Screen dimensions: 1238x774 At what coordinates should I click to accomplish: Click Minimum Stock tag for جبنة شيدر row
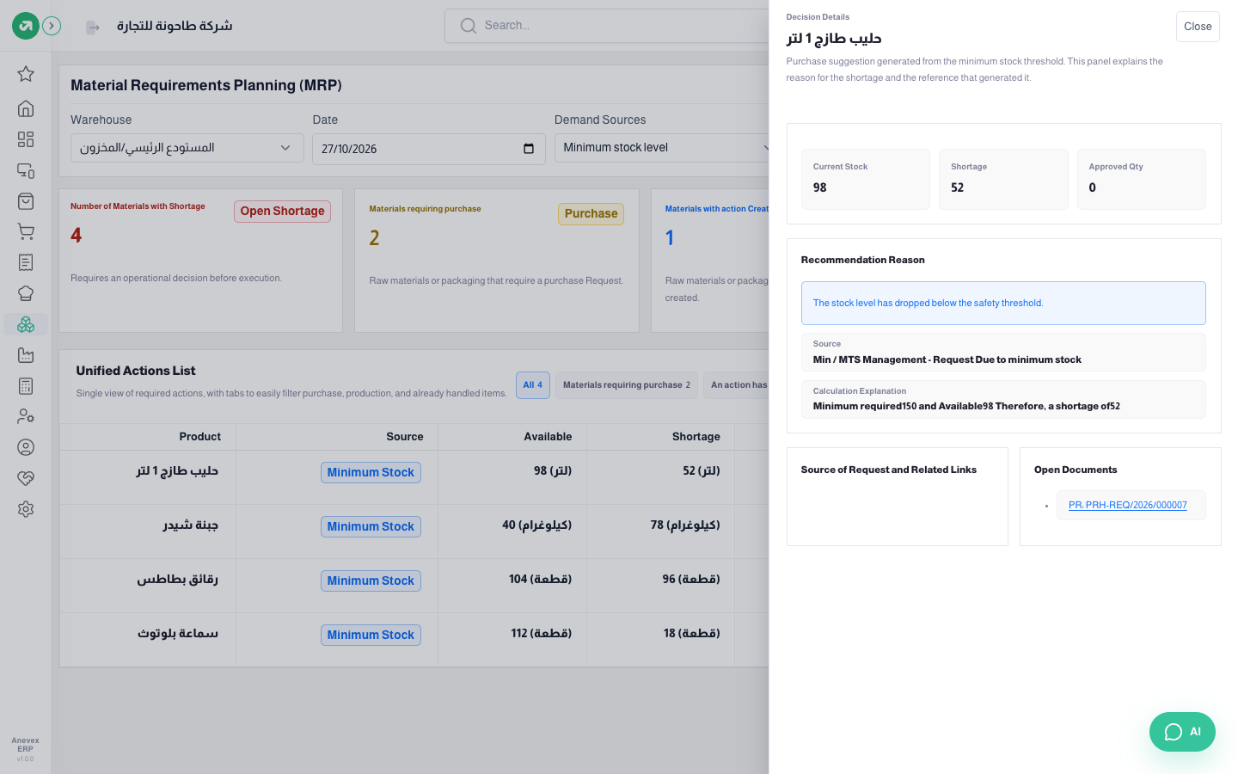(371, 527)
